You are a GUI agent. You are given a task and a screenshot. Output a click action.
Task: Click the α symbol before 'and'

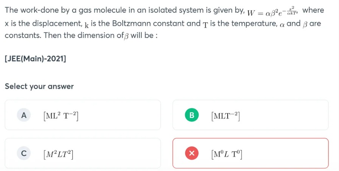(282, 25)
